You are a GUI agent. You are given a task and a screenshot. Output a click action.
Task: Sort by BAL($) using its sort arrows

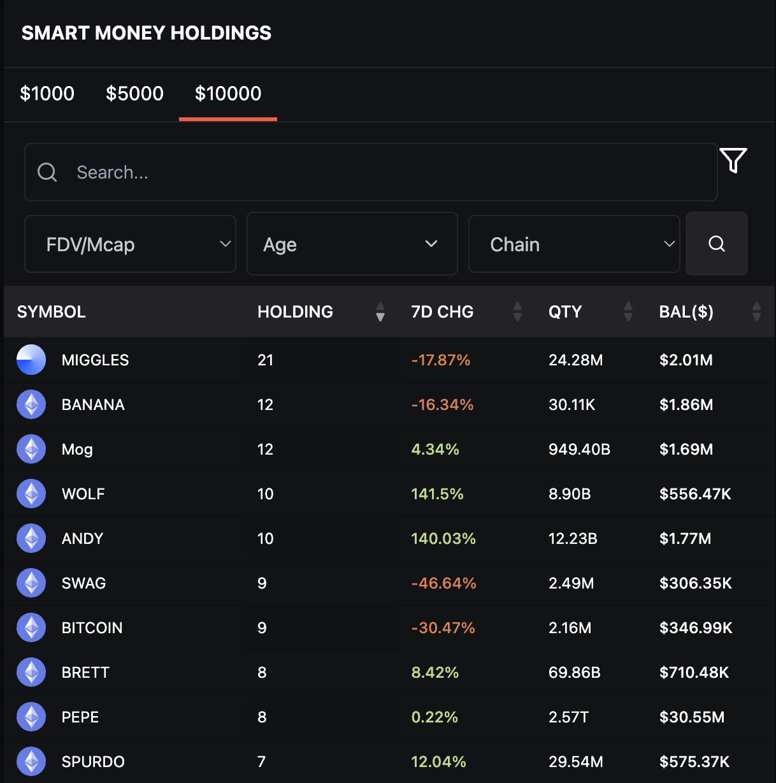coord(756,312)
